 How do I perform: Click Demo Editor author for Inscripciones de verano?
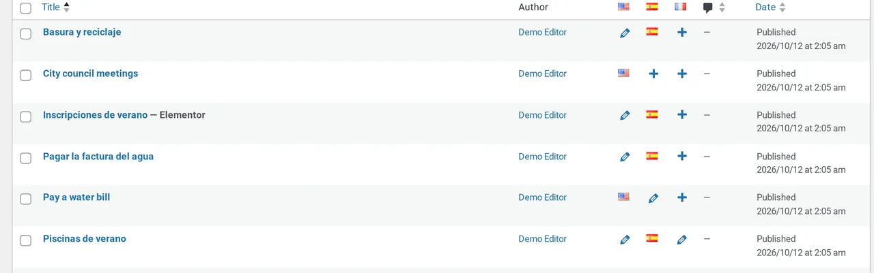[542, 115]
